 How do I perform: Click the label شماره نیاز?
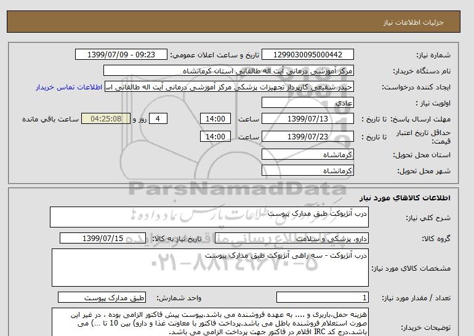(x=433, y=55)
